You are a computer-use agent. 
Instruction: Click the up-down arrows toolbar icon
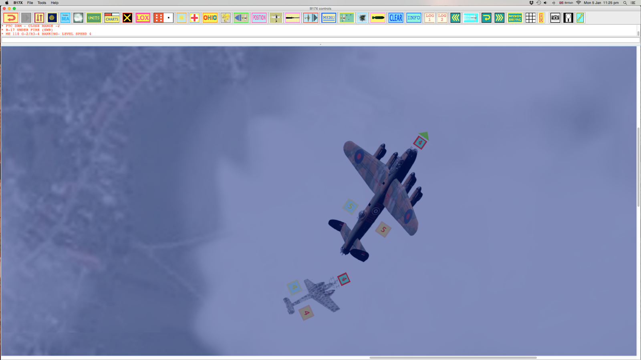pyautogui.click(x=39, y=18)
